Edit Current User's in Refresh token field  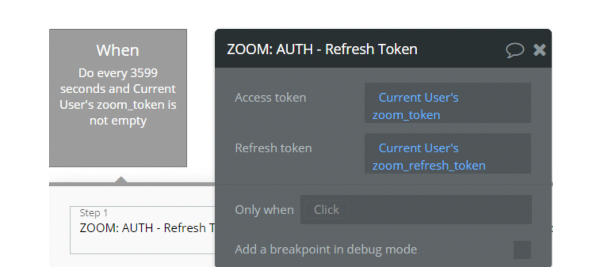tap(419, 148)
